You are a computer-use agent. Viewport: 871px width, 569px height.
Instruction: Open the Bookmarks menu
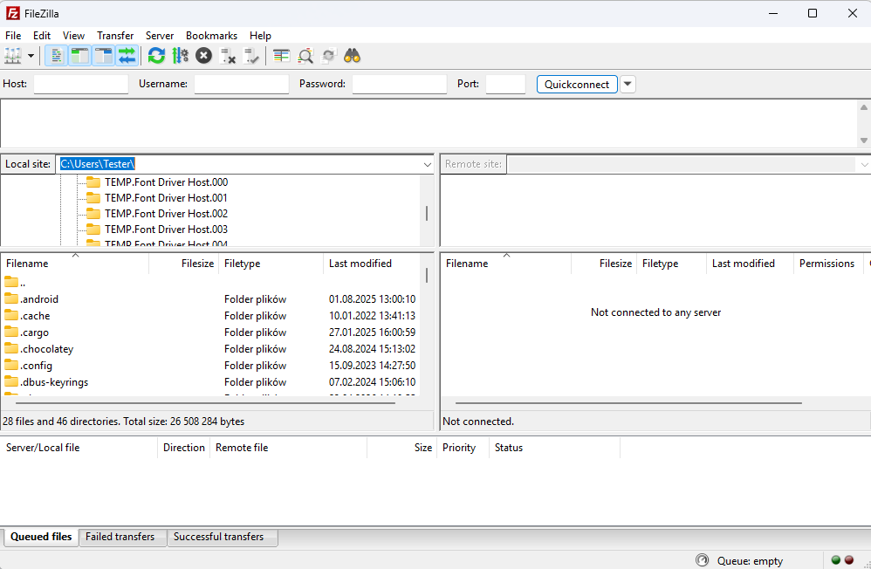click(211, 36)
